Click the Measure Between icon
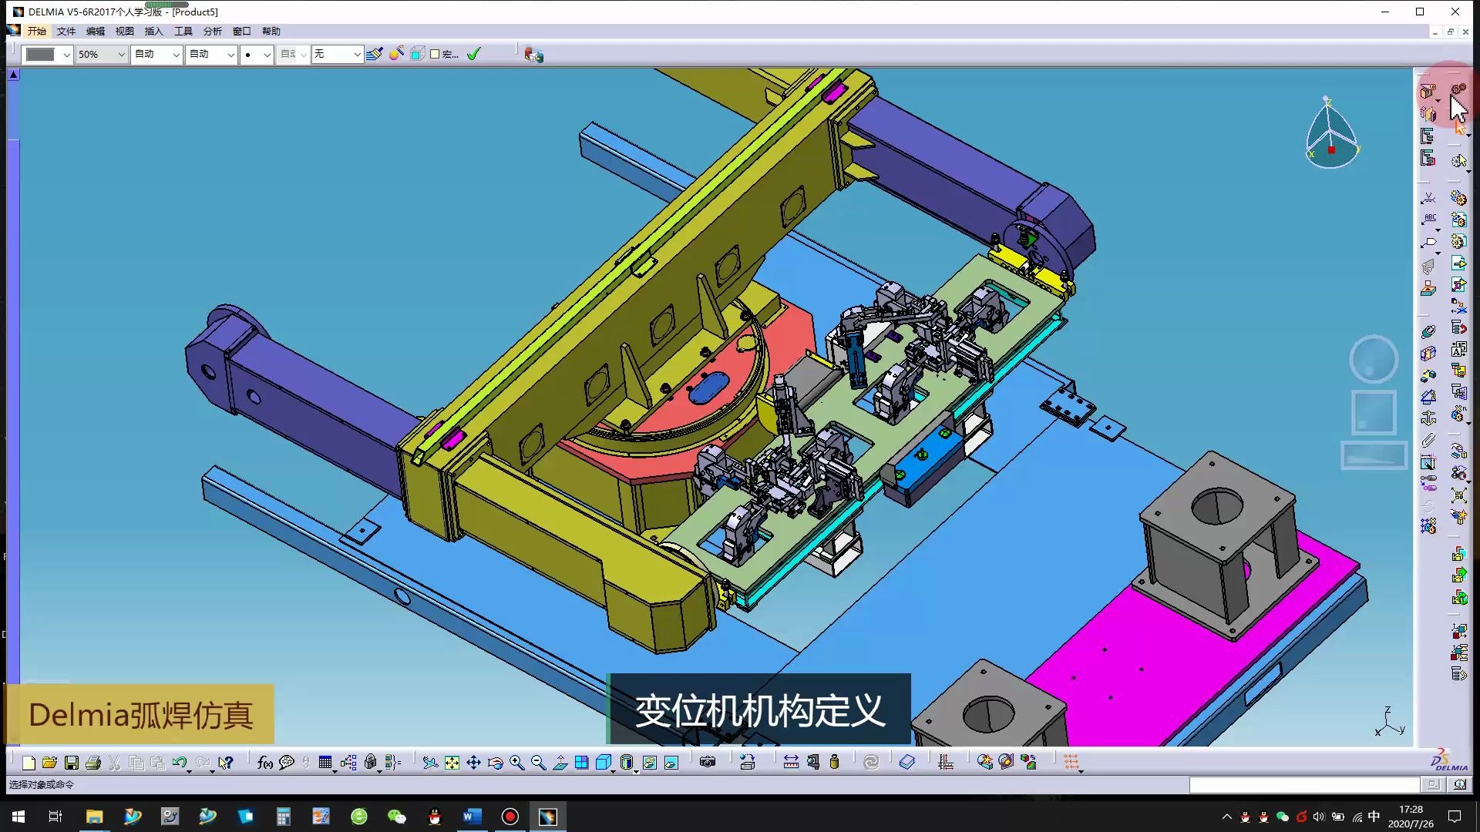 791,763
